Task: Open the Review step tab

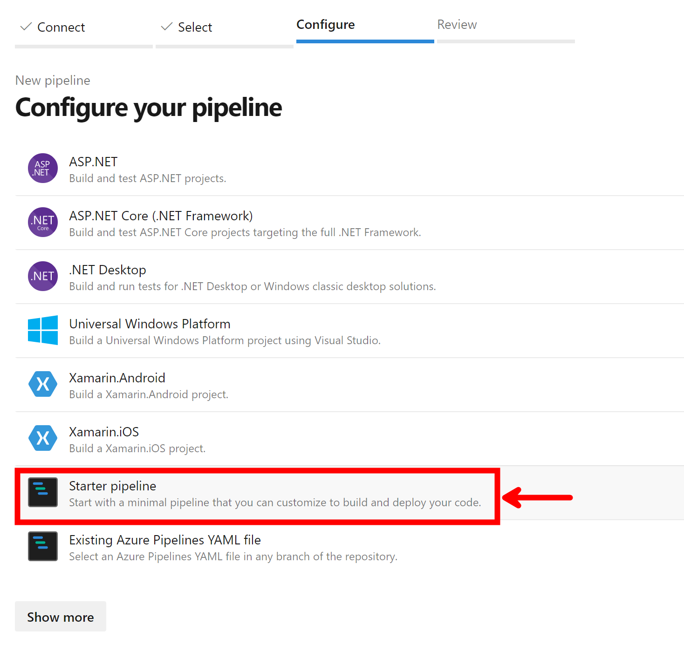Action: 457,25
